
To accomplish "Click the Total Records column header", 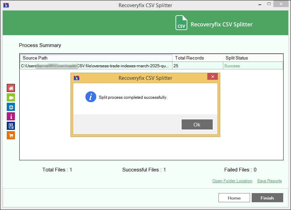I will tap(198, 58).
